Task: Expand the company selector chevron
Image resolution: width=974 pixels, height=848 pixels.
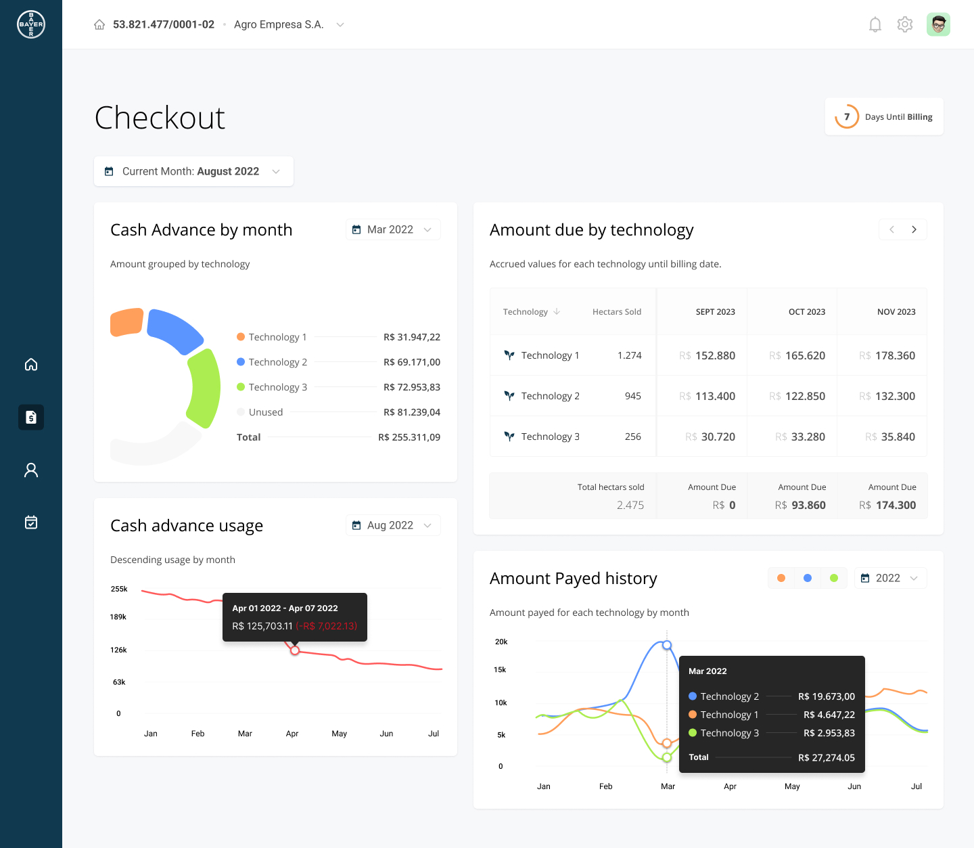Action: 340,24
